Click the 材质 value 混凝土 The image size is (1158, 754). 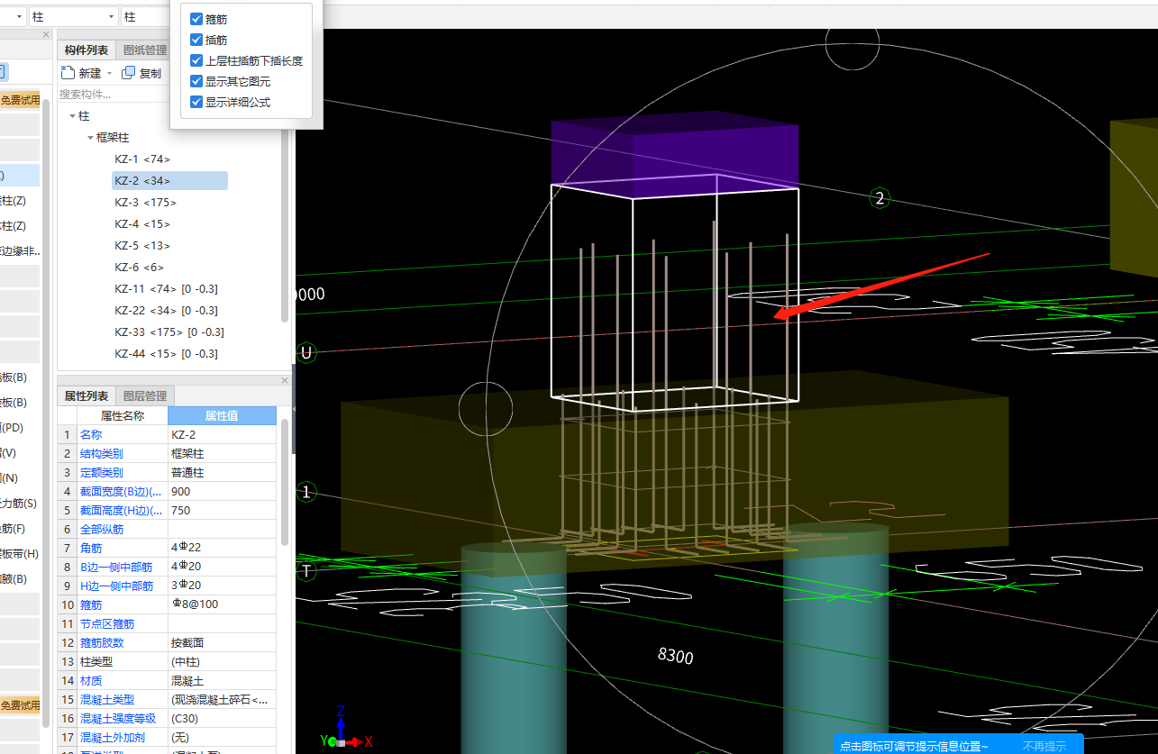222,681
